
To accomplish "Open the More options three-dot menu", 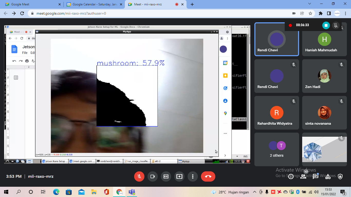I will (x=193, y=176).
